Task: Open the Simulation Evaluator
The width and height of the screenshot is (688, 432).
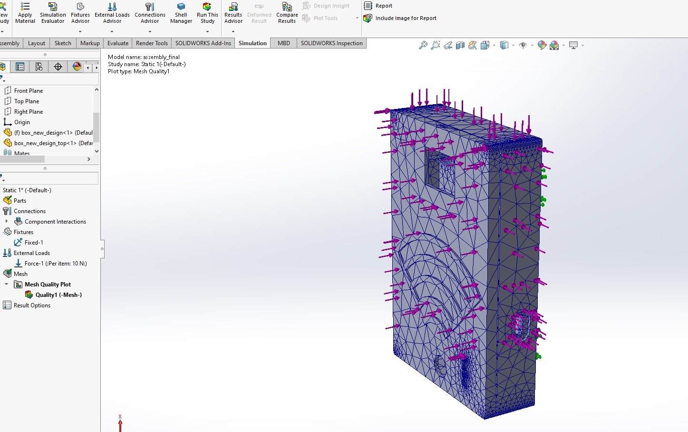Action: coord(53,13)
